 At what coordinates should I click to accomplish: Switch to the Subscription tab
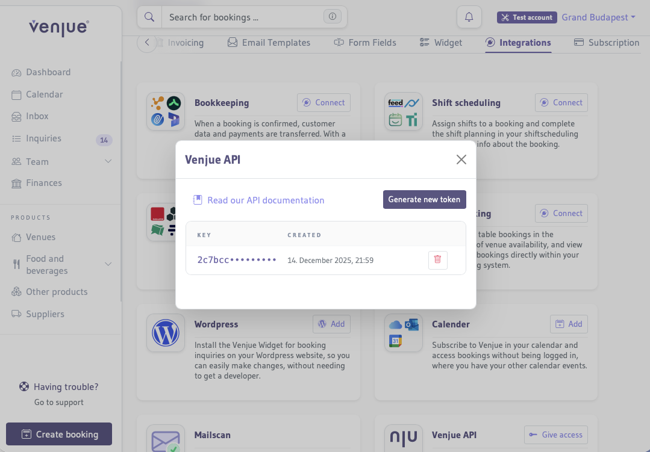(613, 43)
